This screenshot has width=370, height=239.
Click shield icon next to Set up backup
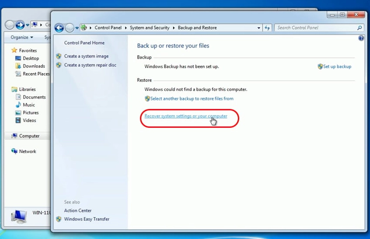point(320,67)
